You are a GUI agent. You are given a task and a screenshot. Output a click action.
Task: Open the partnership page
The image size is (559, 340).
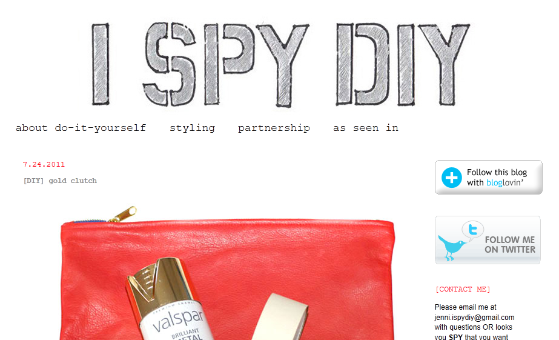coord(274,128)
